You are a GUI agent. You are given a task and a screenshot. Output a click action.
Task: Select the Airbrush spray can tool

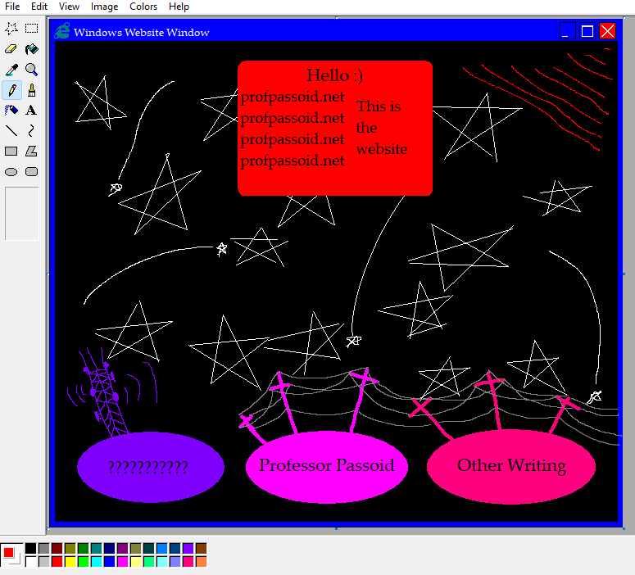11,111
